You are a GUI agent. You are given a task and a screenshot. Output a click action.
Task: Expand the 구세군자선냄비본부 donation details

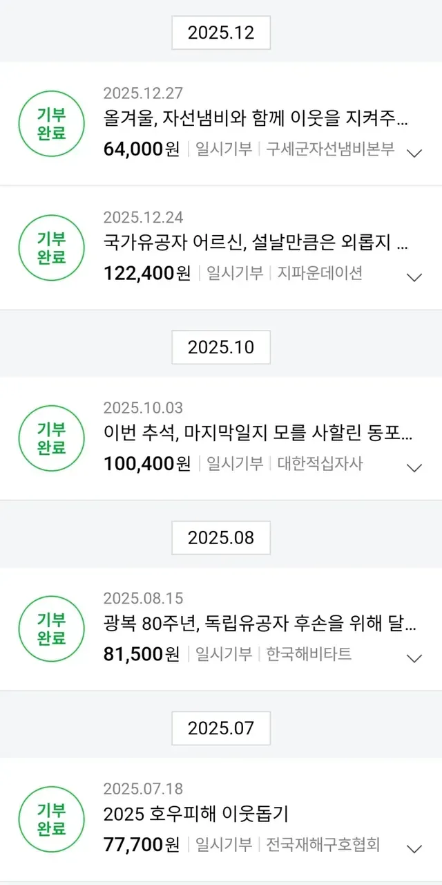[x=414, y=153]
